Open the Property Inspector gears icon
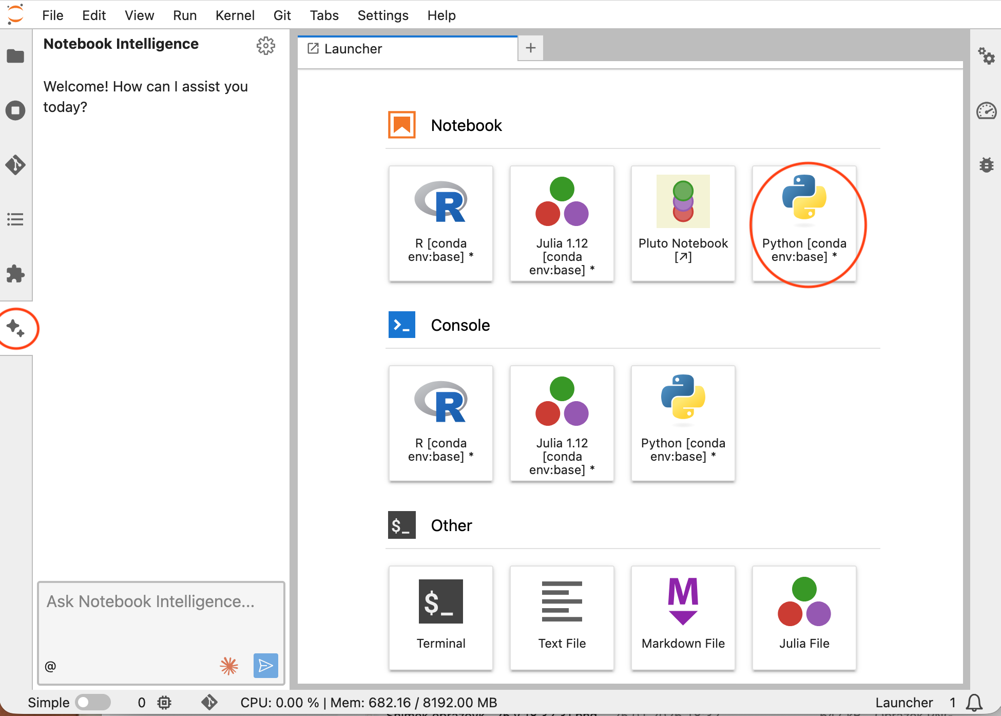1001x716 pixels. click(986, 56)
